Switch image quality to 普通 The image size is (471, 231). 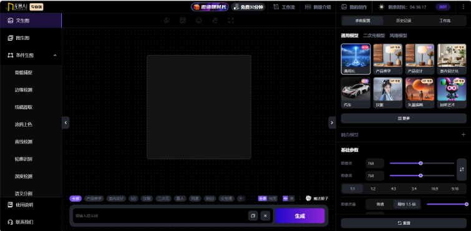pos(380,205)
